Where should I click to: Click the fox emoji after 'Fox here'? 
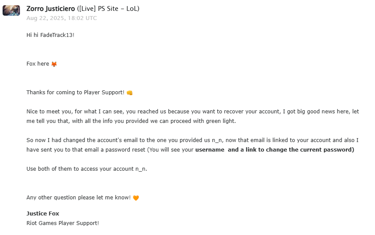(x=54, y=64)
